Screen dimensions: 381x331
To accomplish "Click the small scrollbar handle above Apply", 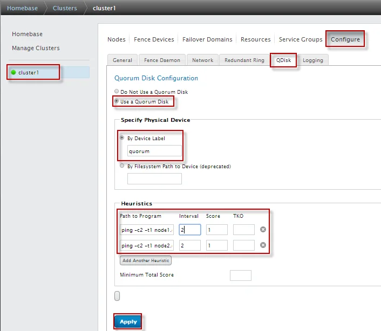I will tap(117, 295).
